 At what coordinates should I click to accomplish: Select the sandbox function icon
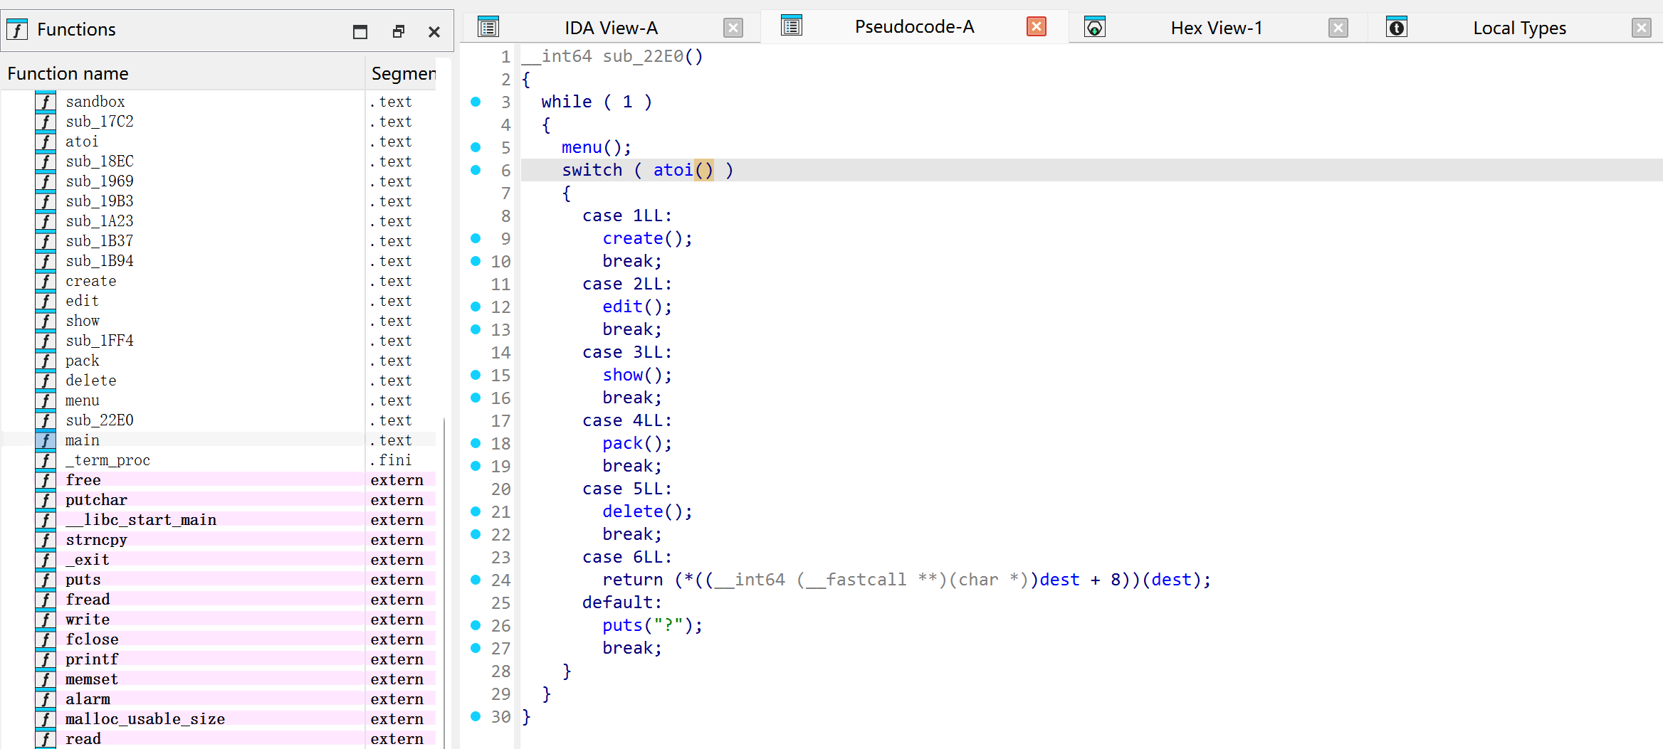[x=46, y=102]
